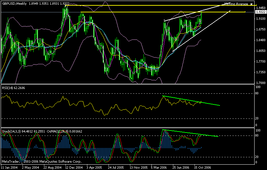
Task: Click the 1.7350 price scale label
Action: (261, 72)
